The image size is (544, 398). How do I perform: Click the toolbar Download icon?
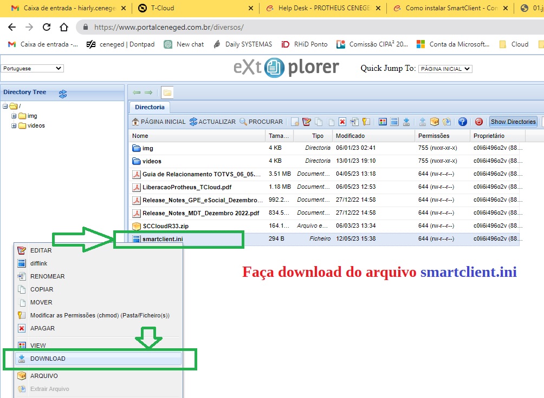coord(406,122)
